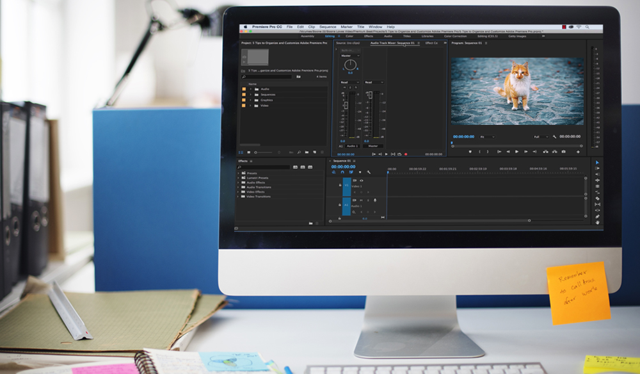Click the Add Marker icon in the timeline
Viewport: 640px width, 374px height.
tap(360, 172)
